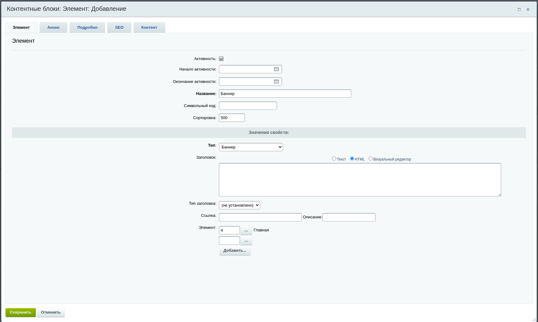Viewport: 538px width, 322px height.
Task: Expand the Тип заголовка dropdown
Action: [239, 205]
